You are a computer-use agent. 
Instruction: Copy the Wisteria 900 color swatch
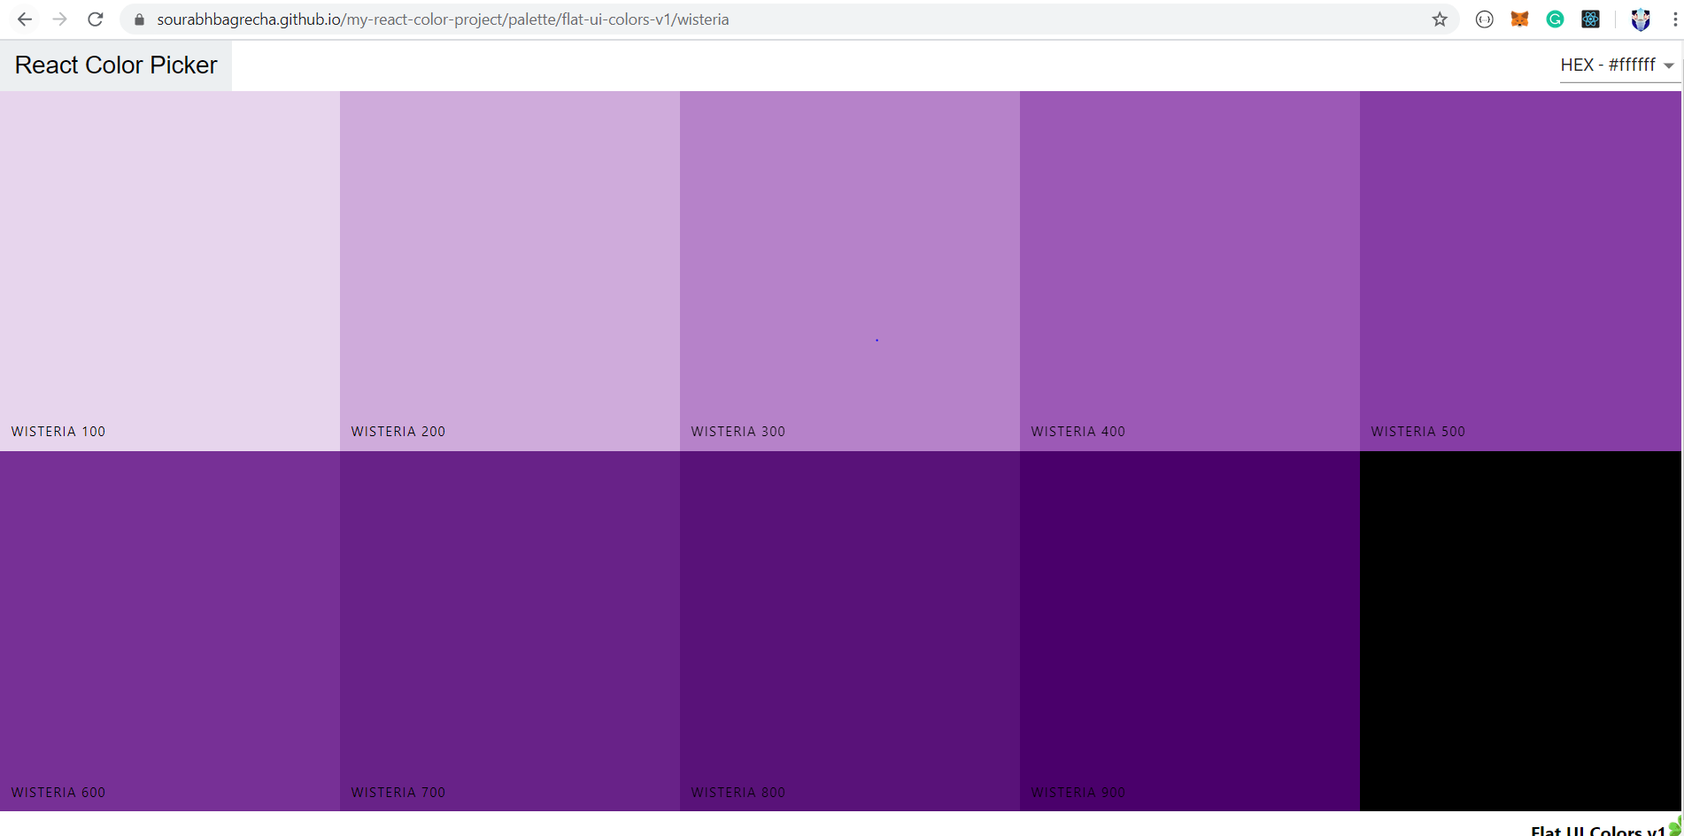tap(1190, 631)
